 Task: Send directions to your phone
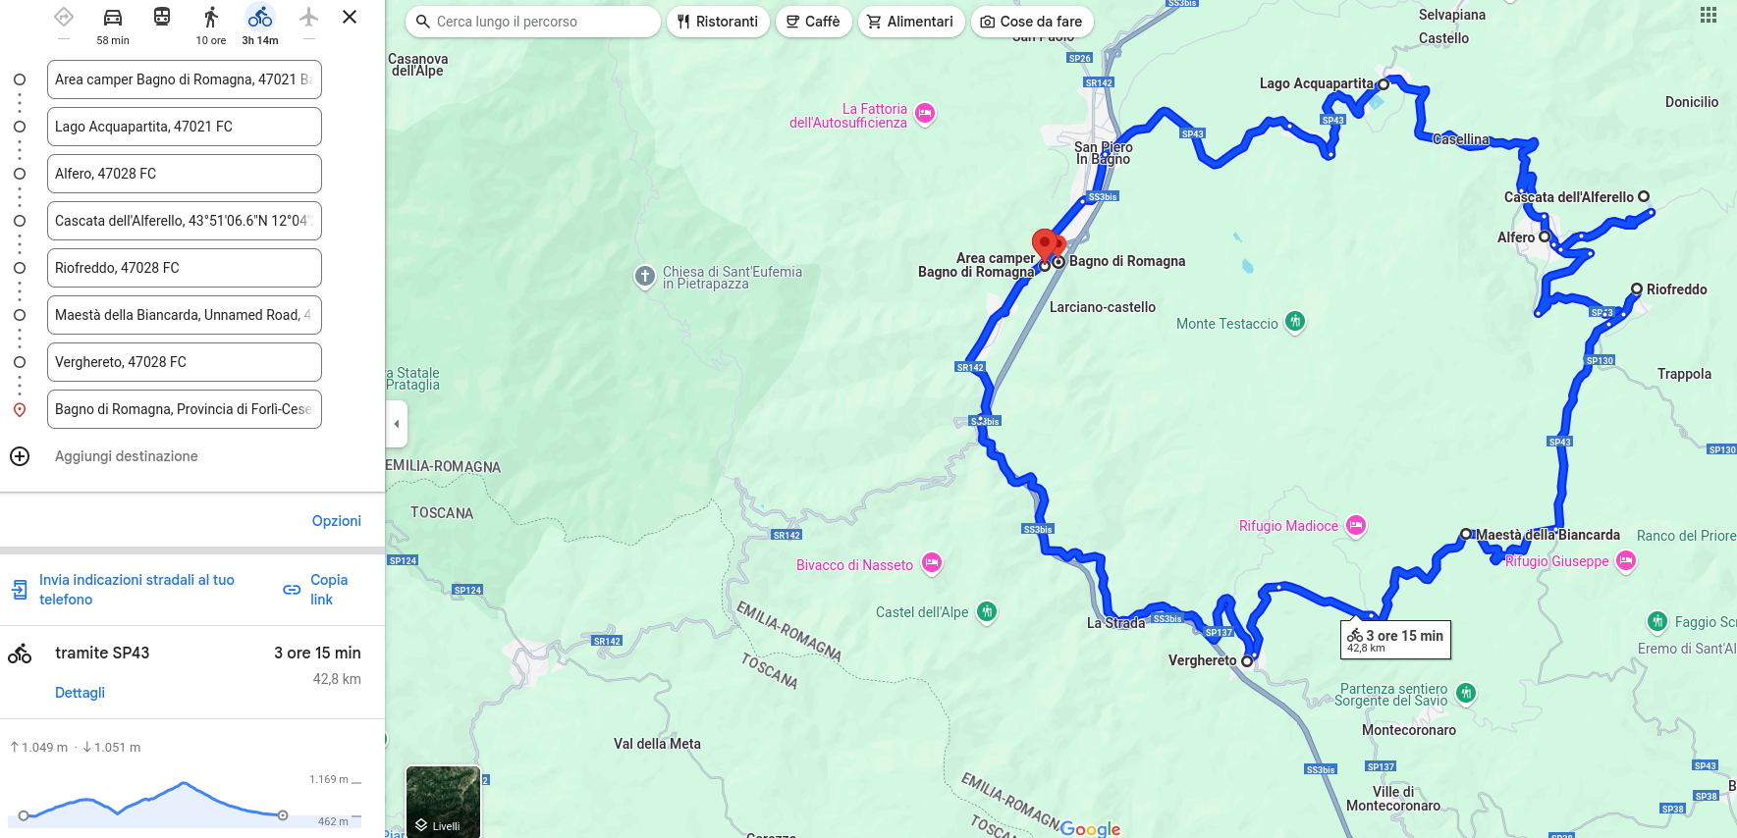coord(124,590)
